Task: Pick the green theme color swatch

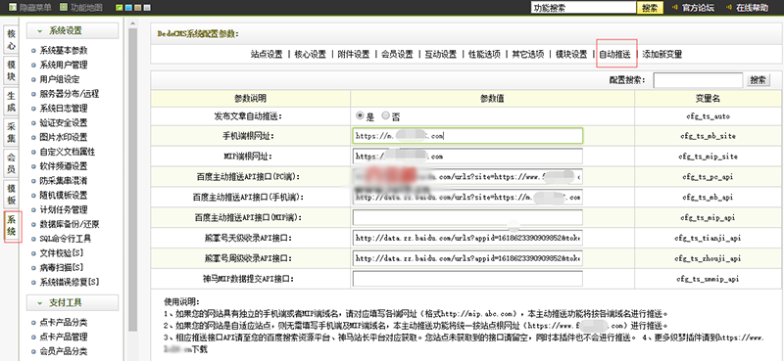Action: [119, 8]
